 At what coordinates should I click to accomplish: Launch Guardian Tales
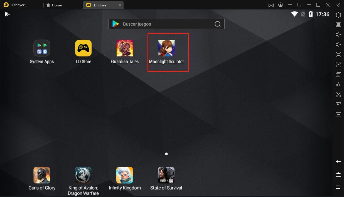point(125,52)
